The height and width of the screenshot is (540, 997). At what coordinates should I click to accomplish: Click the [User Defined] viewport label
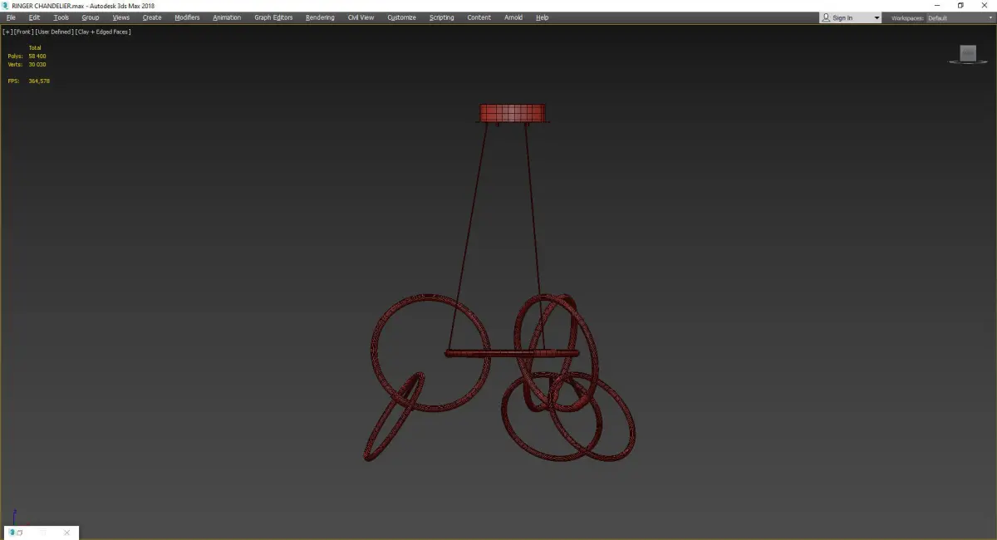tap(54, 32)
